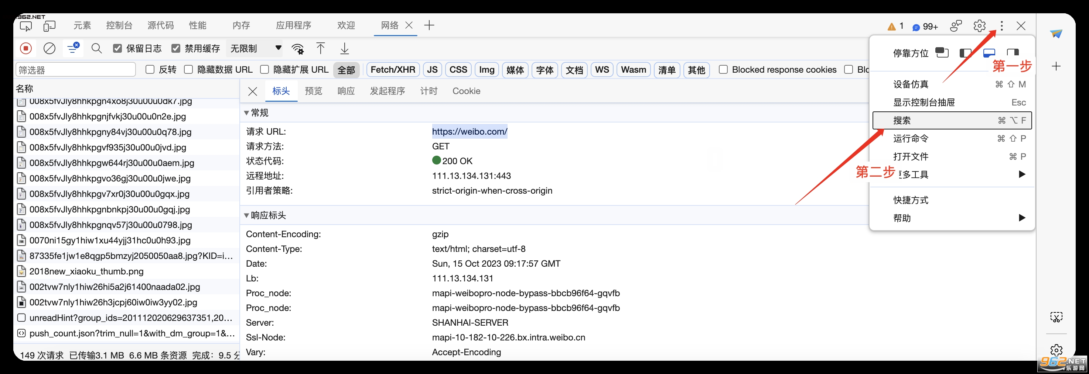
Task: Add a new DevTools tab with plus icon
Action: click(429, 25)
